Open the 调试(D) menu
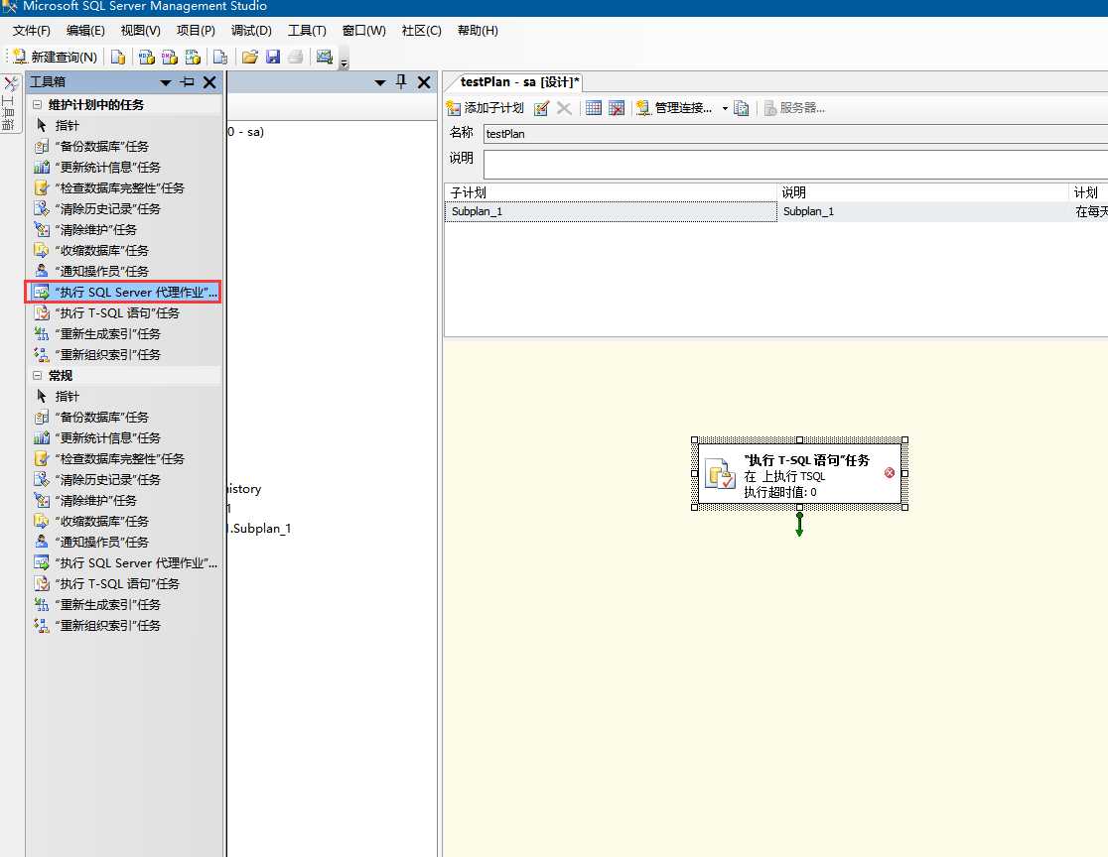Viewport: 1108px width, 857px height. point(251,31)
